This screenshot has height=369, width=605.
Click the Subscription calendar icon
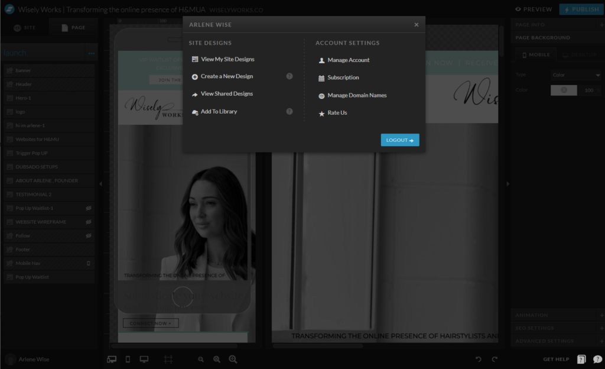(321, 78)
